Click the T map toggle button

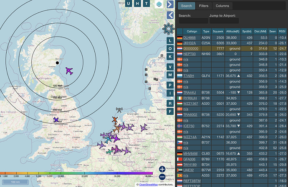(147, 3)
